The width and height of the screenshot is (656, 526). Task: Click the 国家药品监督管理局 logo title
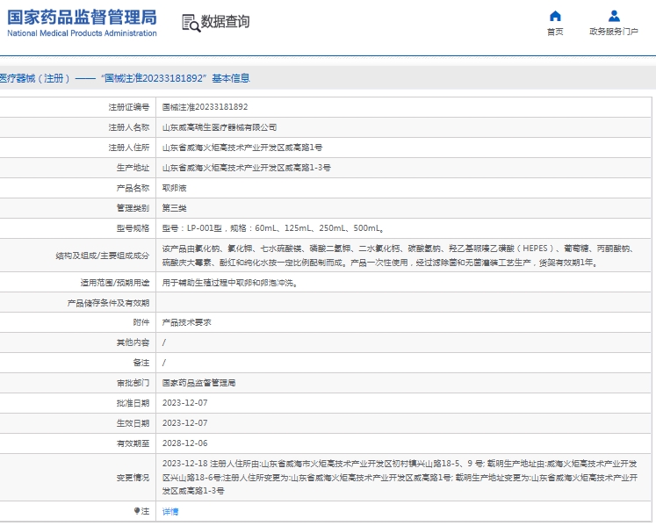click(82, 18)
